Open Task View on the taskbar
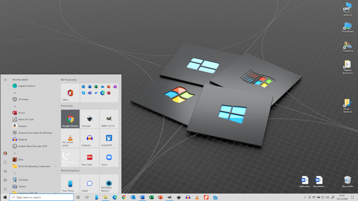 pyautogui.click(x=87, y=197)
